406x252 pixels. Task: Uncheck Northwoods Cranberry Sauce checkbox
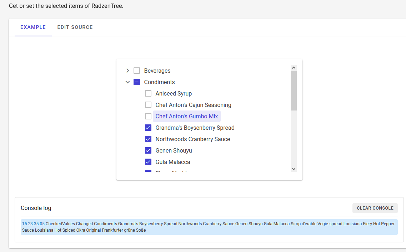[148, 139]
